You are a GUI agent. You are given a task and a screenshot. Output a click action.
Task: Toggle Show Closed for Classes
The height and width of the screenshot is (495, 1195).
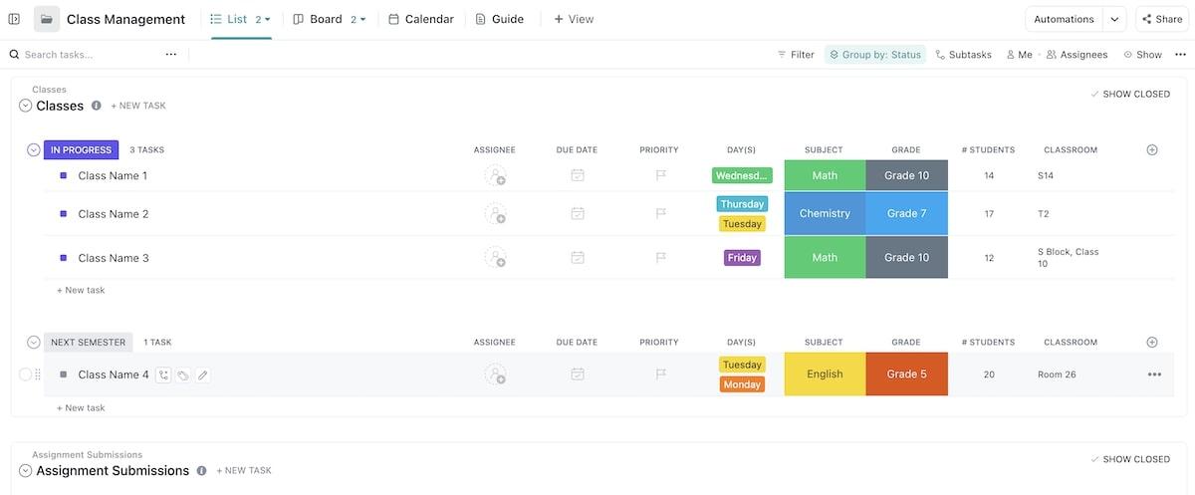click(x=1130, y=95)
